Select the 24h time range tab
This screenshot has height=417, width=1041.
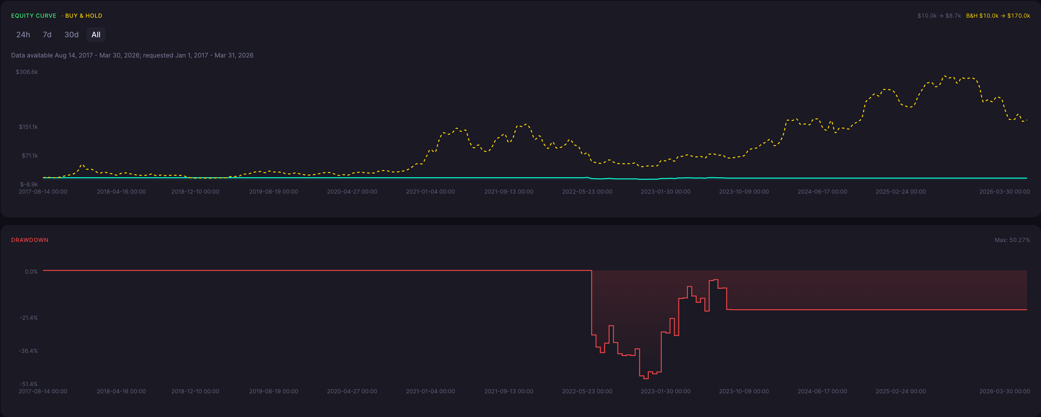point(23,35)
